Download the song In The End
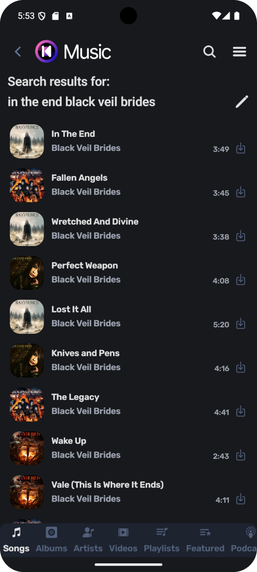Viewport: 257px width, 572px height. coord(241,148)
